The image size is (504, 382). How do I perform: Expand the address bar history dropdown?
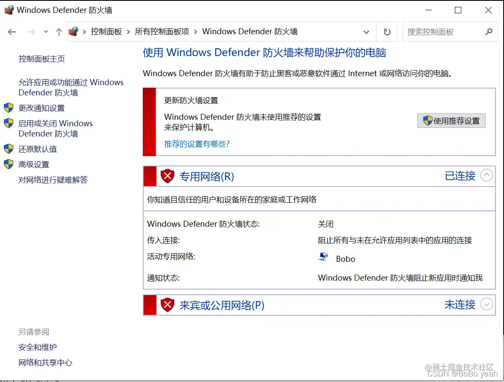pyautogui.click(x=366, y=32)
